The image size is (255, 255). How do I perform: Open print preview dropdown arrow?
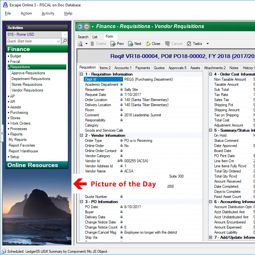[86, 44]
